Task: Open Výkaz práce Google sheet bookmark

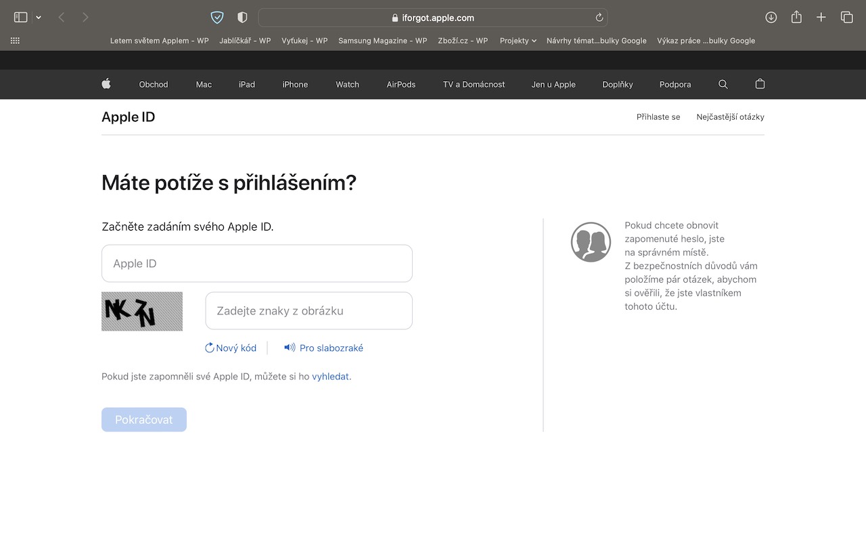Action: point(706,41)
